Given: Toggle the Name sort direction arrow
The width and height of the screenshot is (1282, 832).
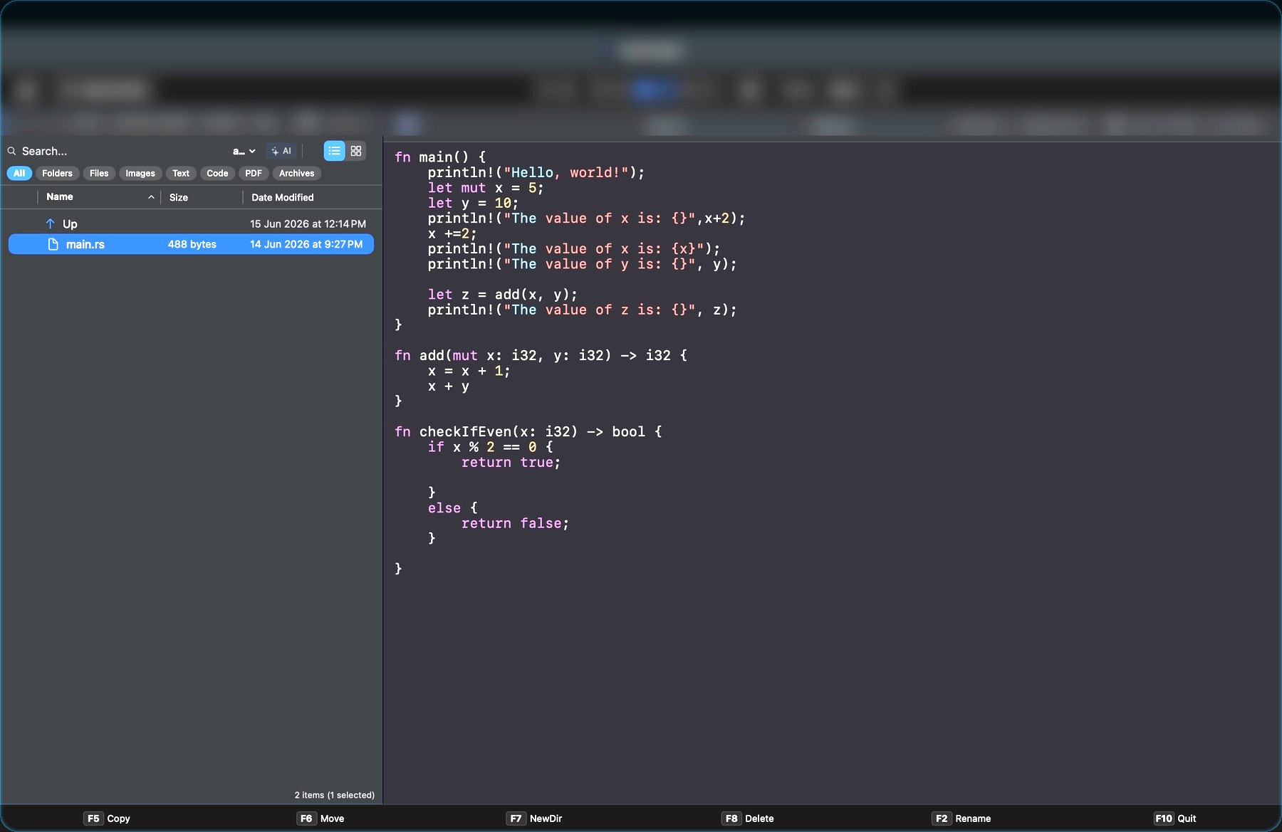Looking at the screenshot, I should click(x=151, y=197).
